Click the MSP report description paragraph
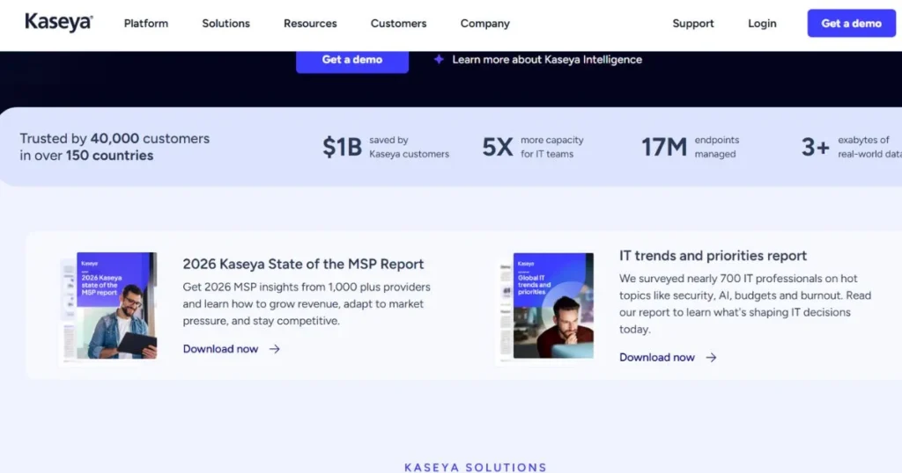The height and width of the screenshot is (473, 902). 307,303
